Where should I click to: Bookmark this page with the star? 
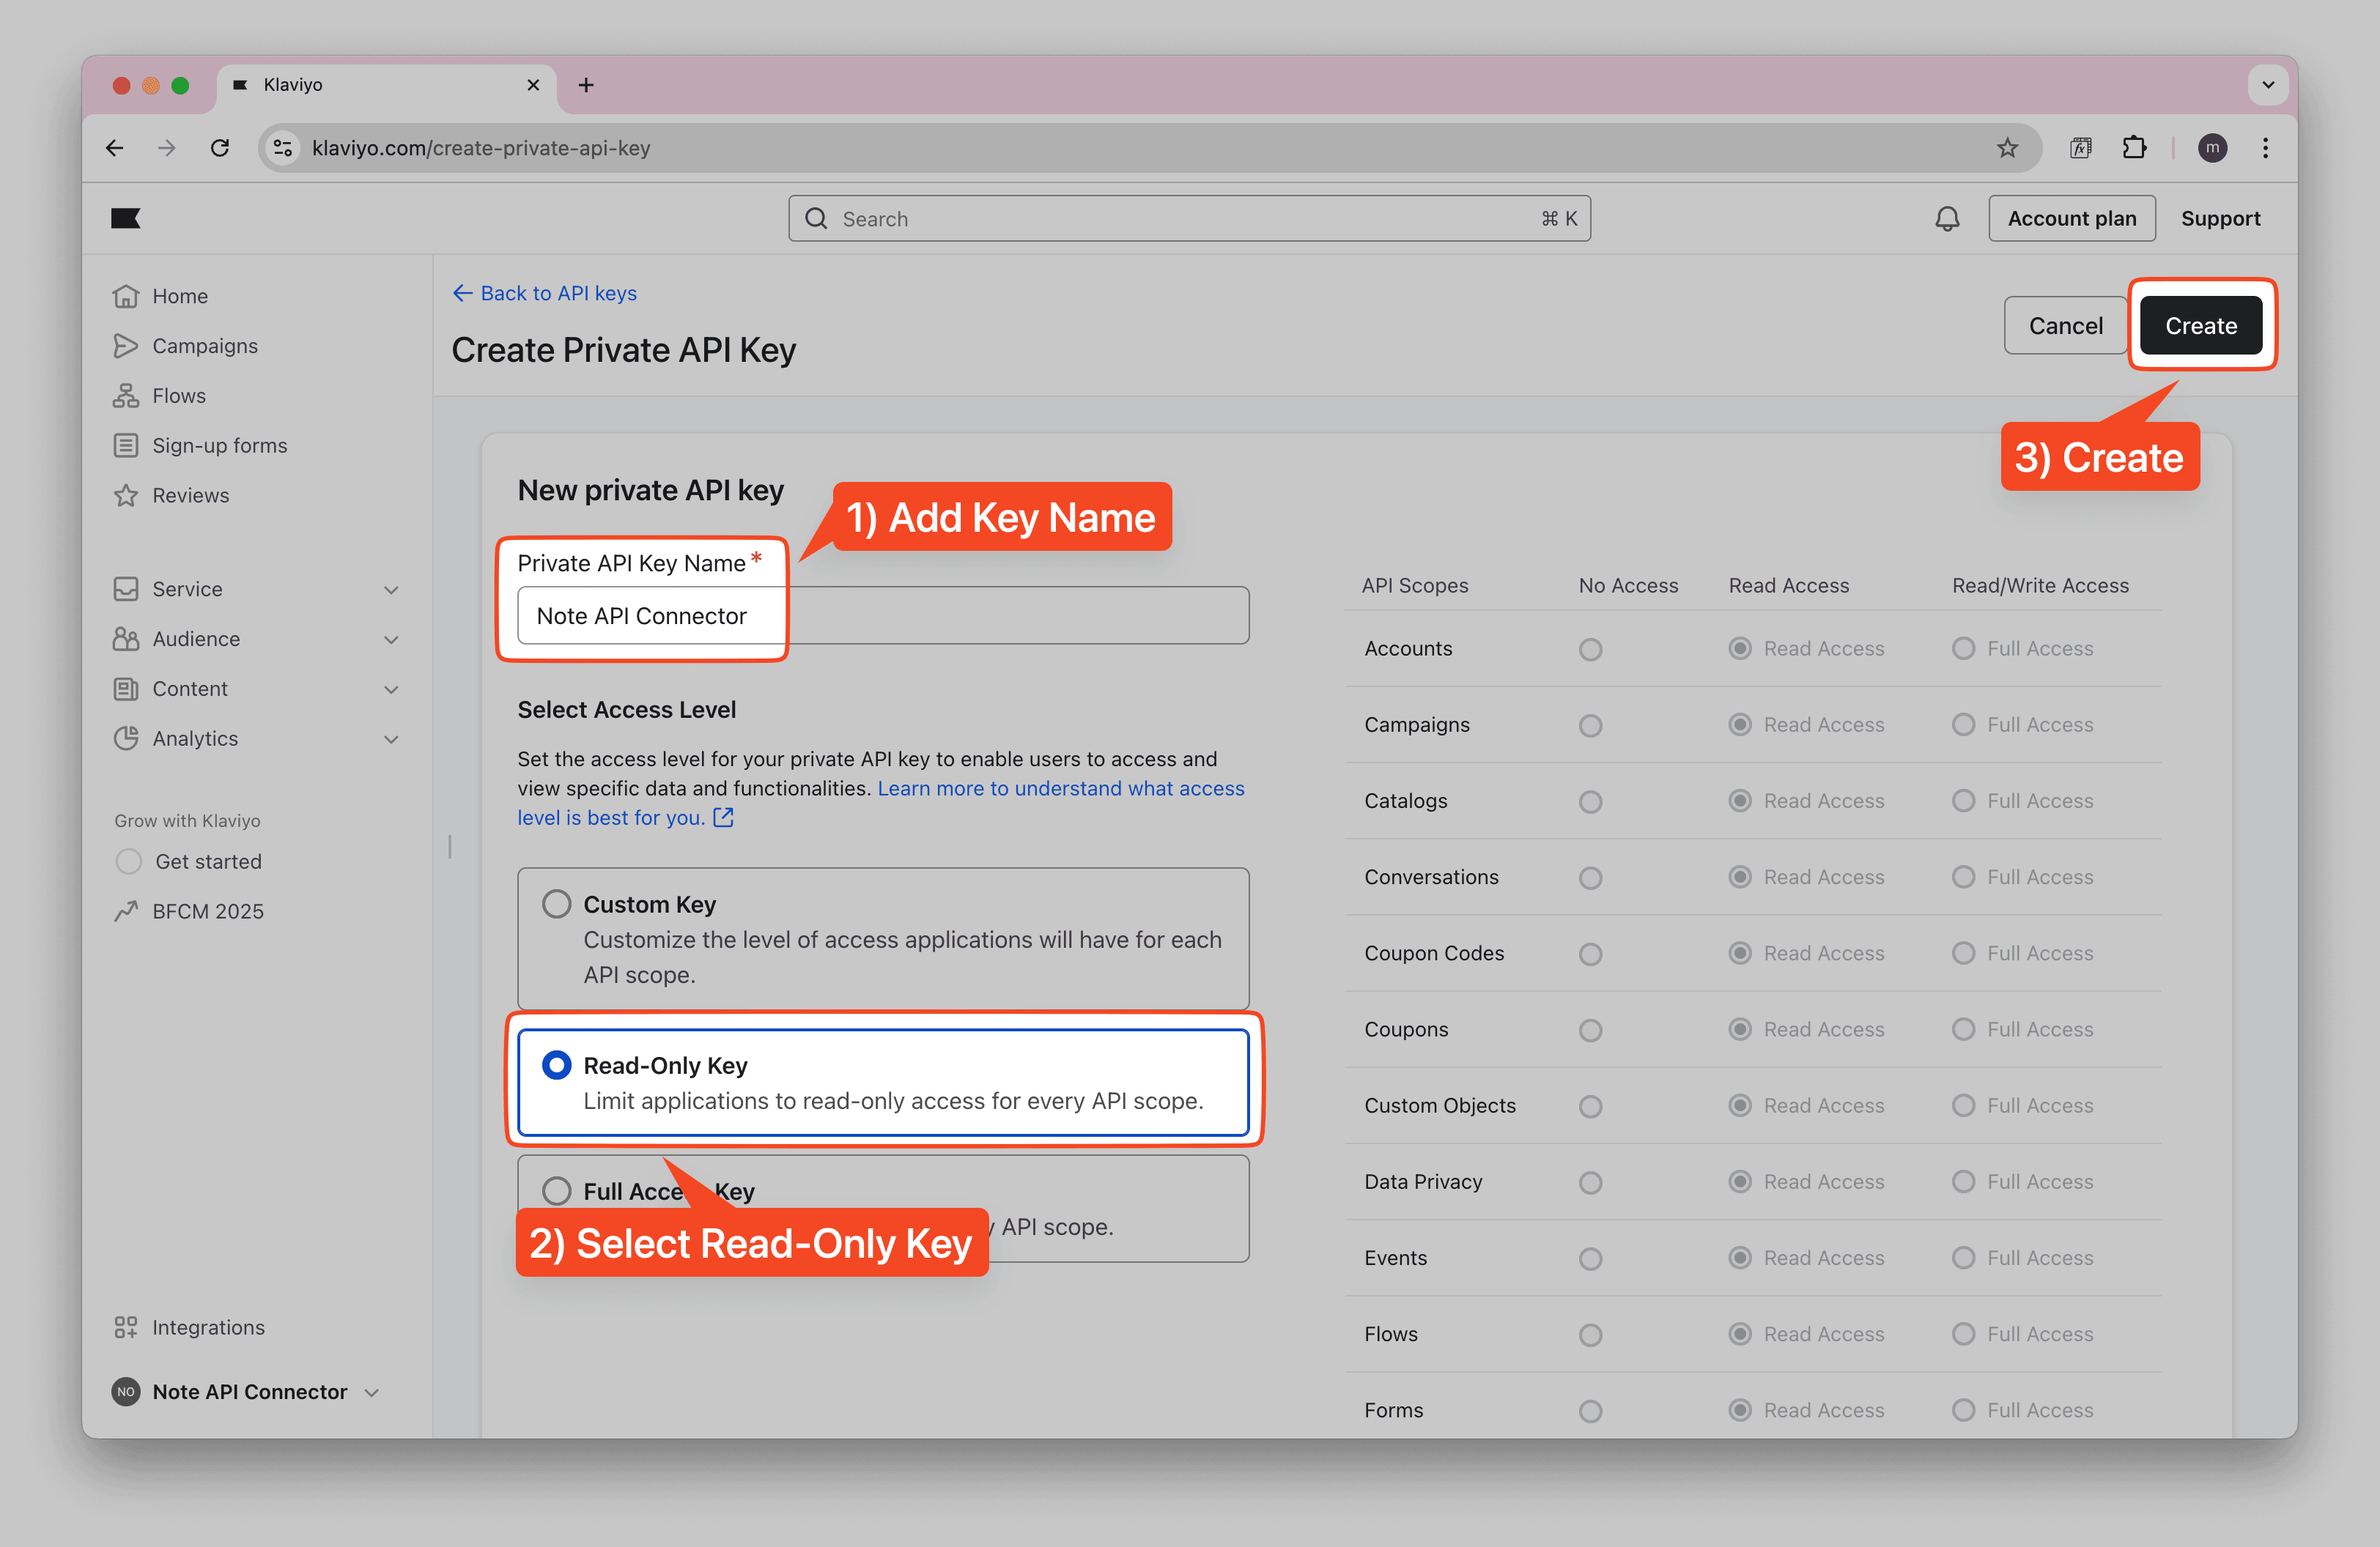(x=2007, y=148)
